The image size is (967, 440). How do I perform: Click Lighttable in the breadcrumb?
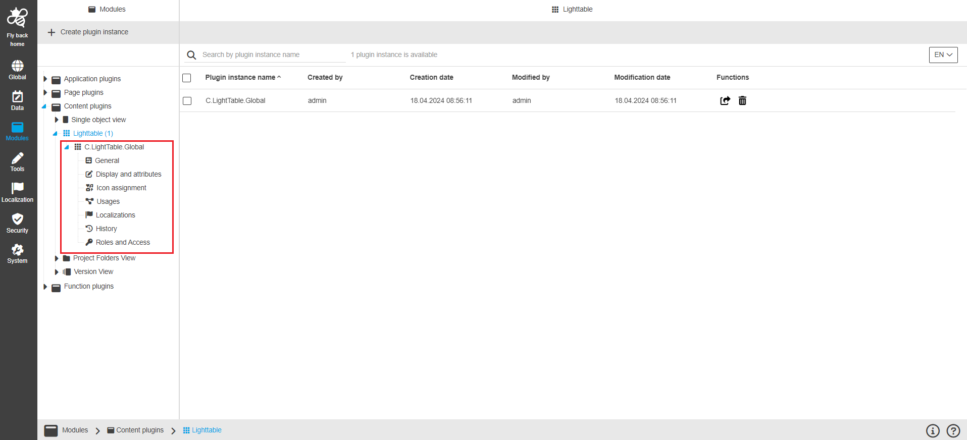tap(207, 430)
